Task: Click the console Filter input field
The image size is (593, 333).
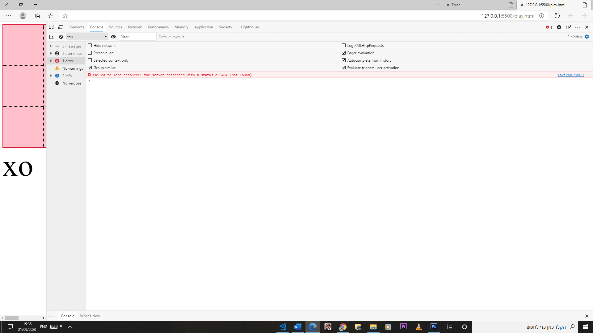Action: 137,37
